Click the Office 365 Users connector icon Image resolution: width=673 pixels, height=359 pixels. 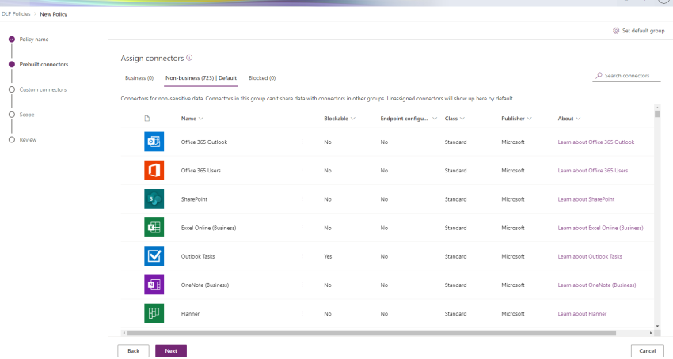(154, 170)
